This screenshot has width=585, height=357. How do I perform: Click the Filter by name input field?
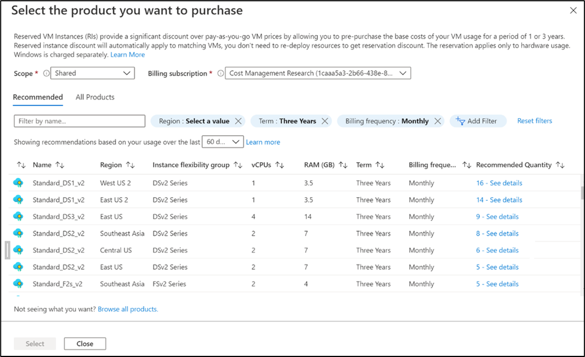79,121
